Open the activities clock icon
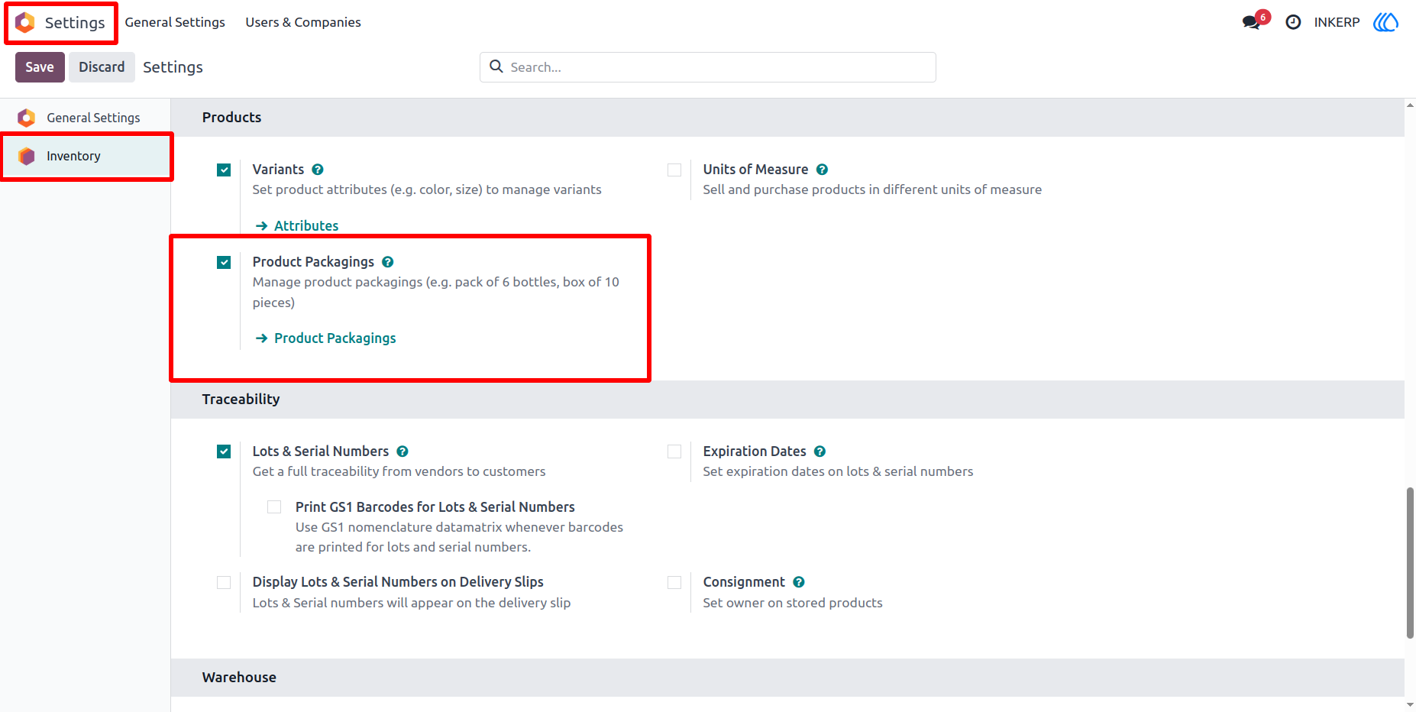The height and width of the screenshot is (712, 1416). click(1293, 23)
